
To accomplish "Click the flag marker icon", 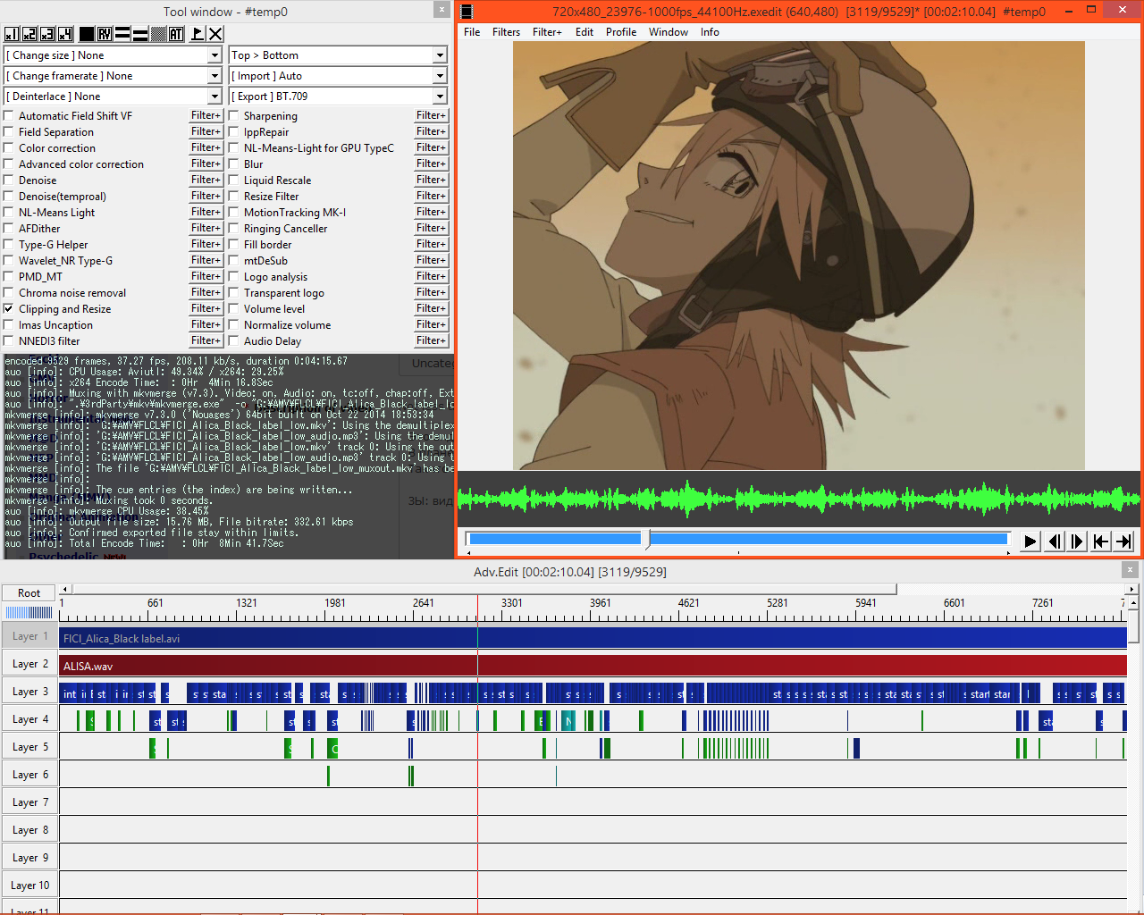I will click(197, 34).
